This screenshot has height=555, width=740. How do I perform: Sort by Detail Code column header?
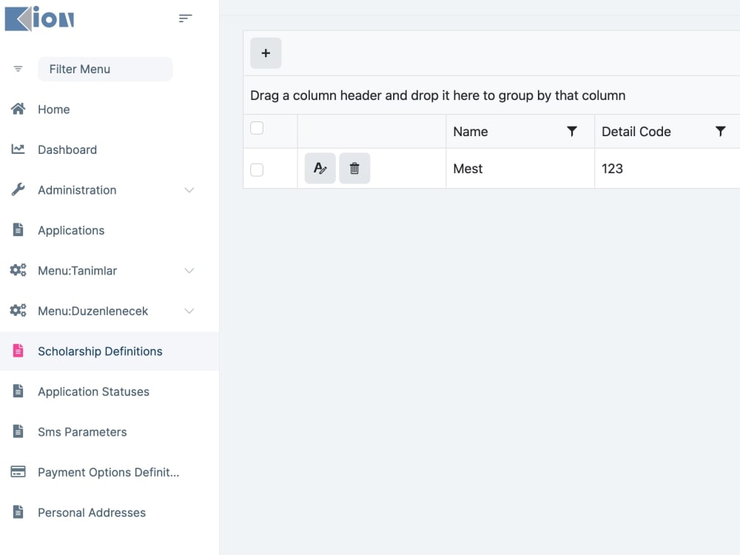(636, 132)
